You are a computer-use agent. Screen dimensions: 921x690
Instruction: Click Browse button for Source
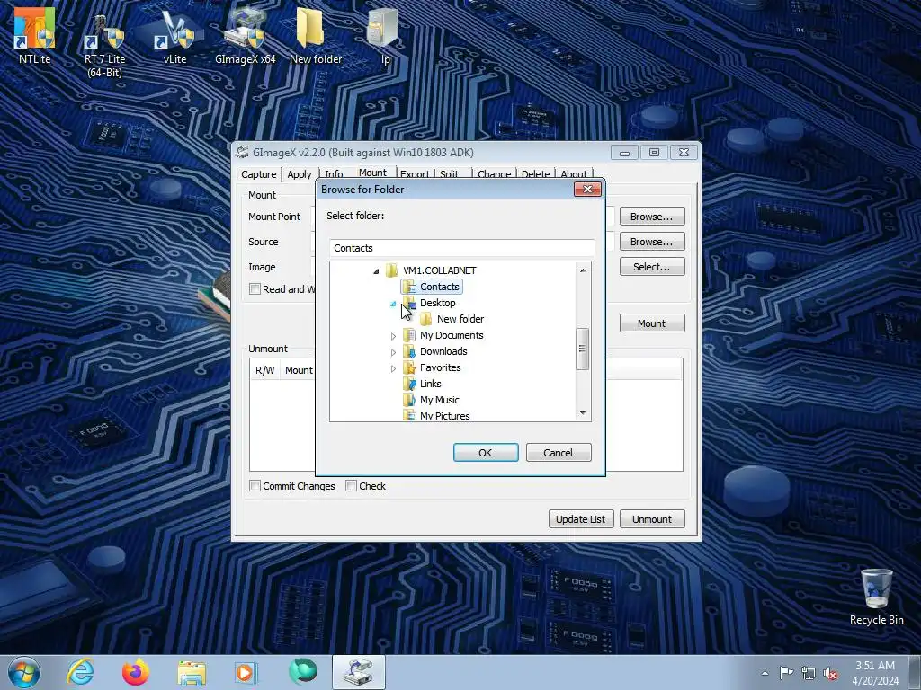[x=652, y=242]
